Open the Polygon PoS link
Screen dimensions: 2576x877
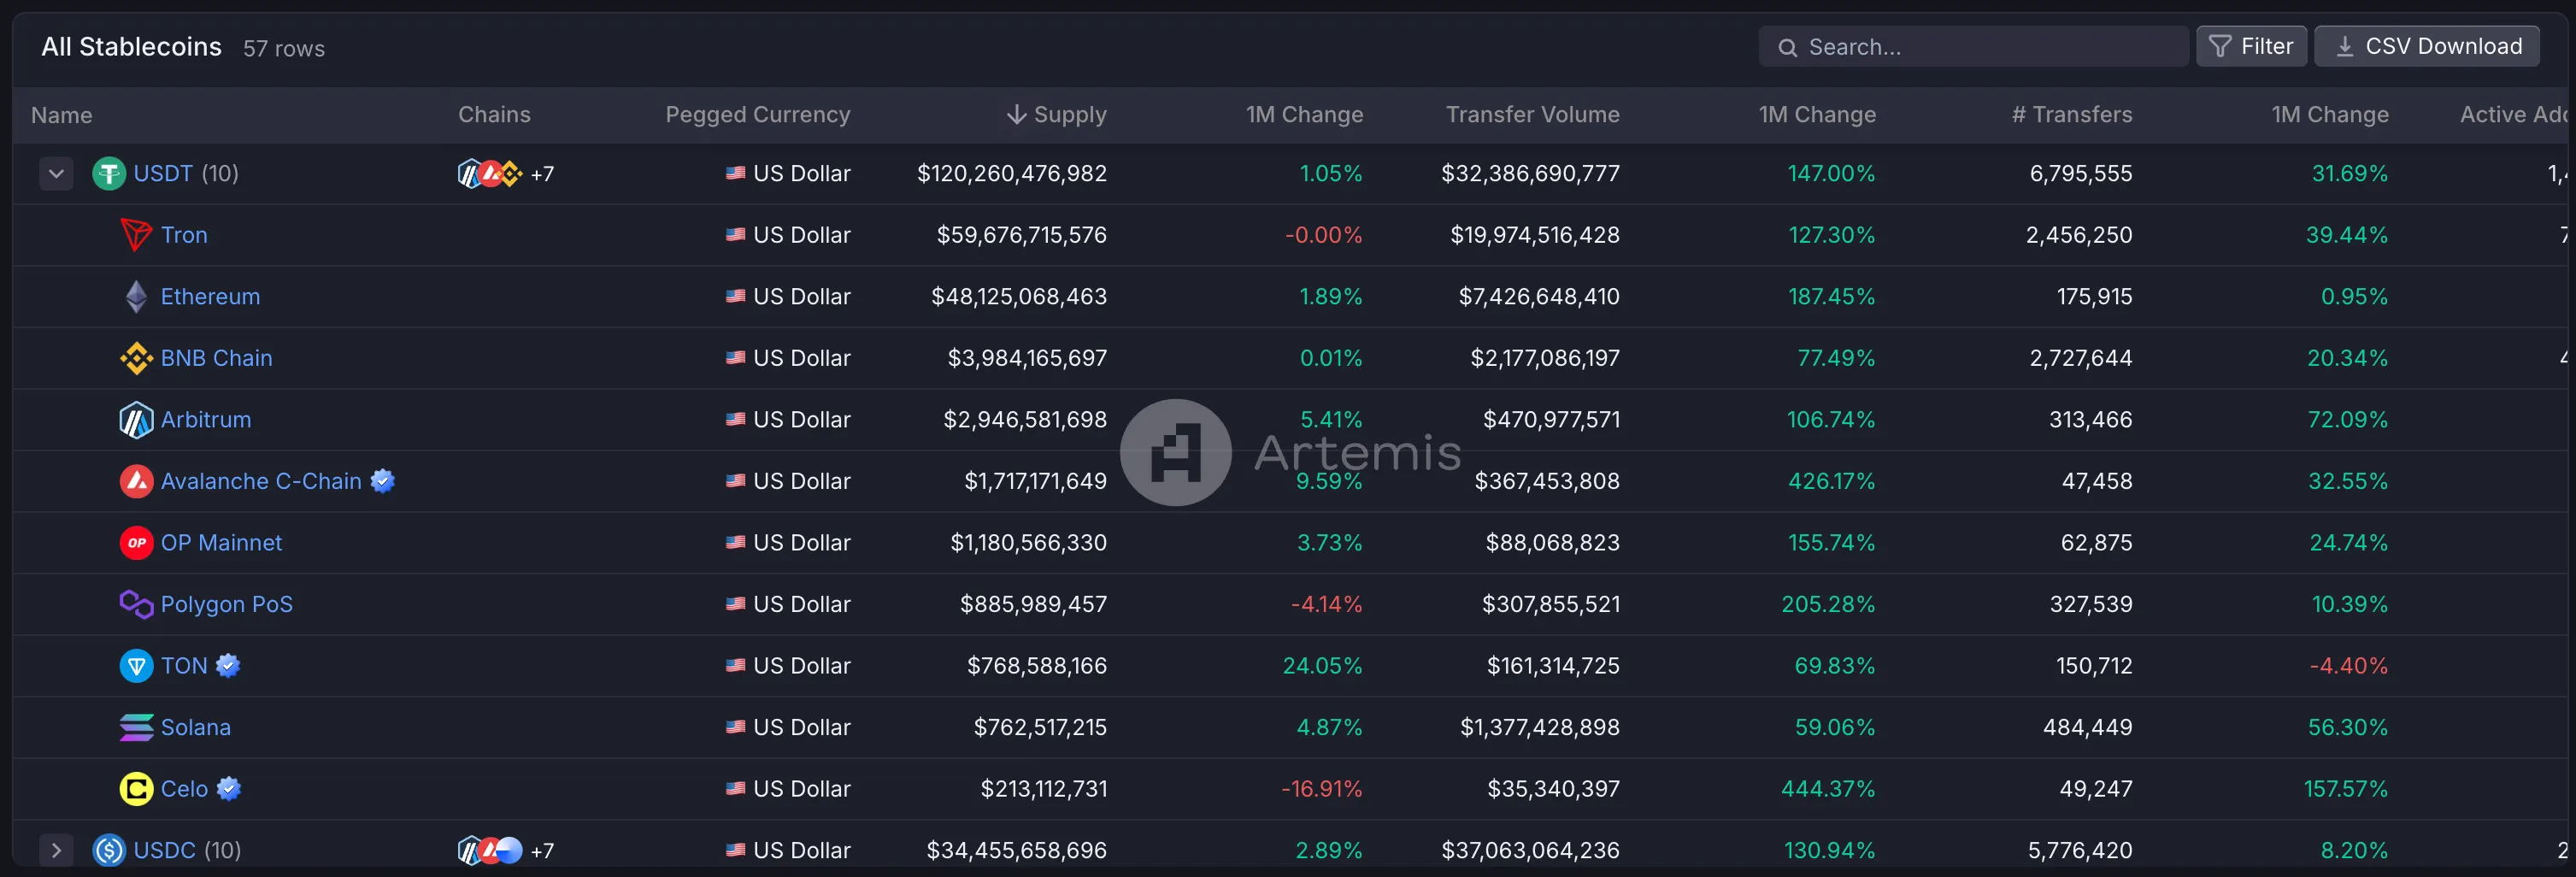227,604
